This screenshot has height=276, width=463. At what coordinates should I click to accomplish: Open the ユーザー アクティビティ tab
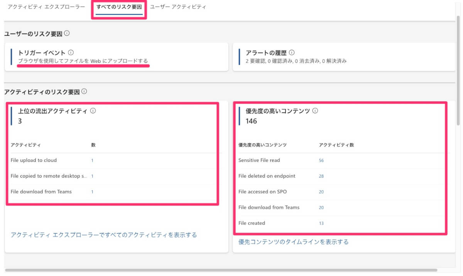[178, 7]
